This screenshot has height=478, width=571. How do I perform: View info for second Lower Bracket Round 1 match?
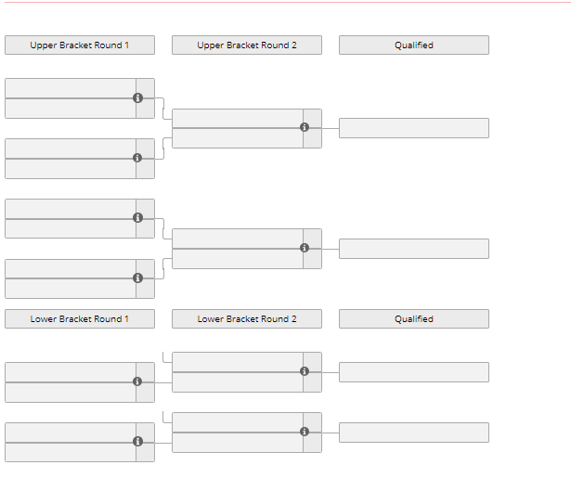point(137,442)
